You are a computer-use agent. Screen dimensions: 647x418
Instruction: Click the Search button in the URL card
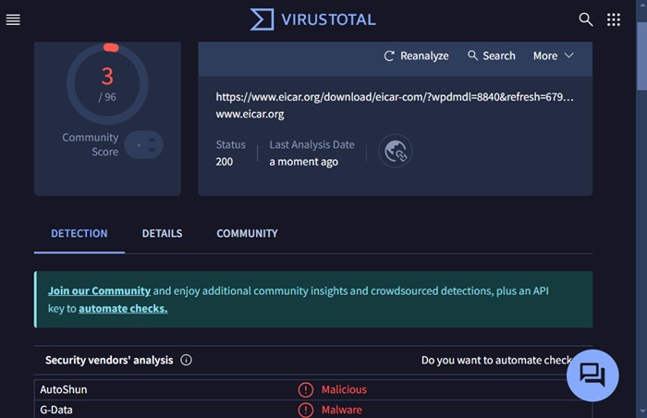(491, 55)
